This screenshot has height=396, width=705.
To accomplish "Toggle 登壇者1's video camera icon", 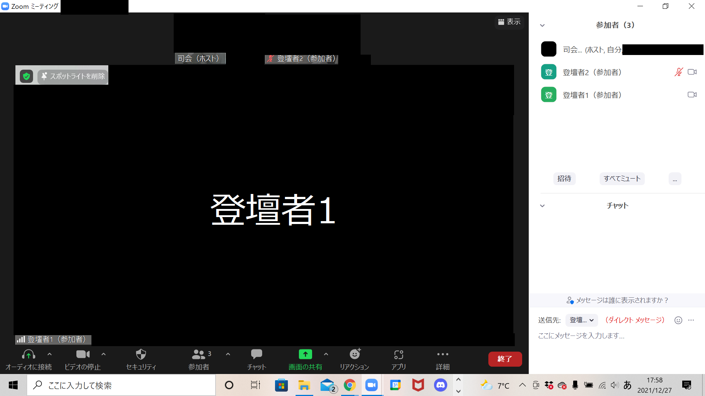I will tap(692, 95).
